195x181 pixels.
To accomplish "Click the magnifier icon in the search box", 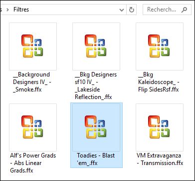I will coord(184,10).
